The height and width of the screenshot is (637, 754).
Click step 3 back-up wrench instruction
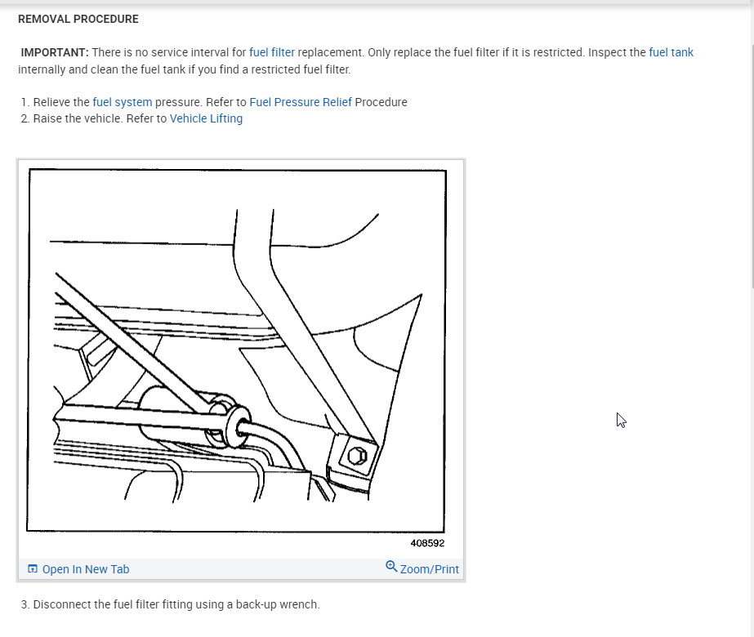pos(170,604)
